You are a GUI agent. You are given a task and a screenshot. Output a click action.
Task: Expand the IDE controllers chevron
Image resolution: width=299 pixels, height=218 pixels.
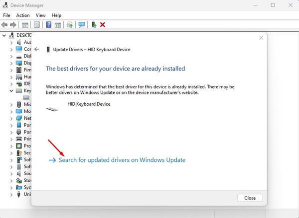pyautogui.click(x=11, y=84)
